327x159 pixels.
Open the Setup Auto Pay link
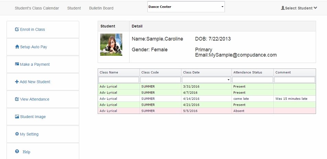(34, 47)
